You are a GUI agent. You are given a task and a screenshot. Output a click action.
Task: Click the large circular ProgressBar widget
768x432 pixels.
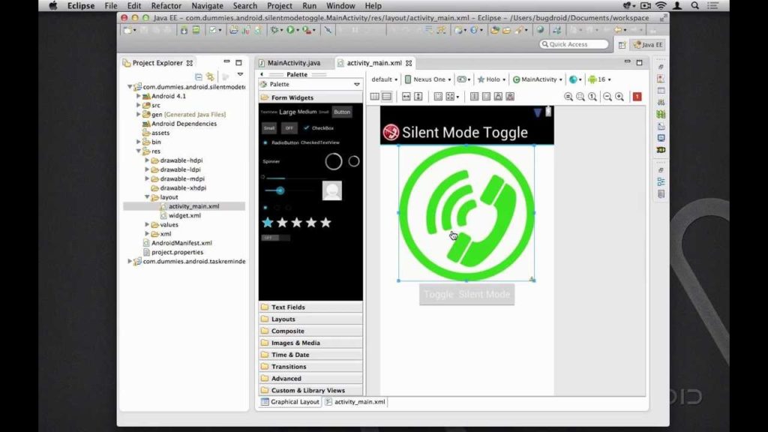click(x=334, y=161)
